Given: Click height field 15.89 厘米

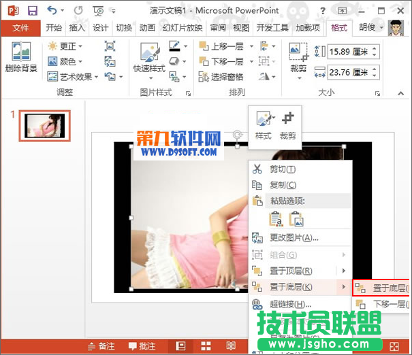Looking at the screenshot, I should pos(349,52).
